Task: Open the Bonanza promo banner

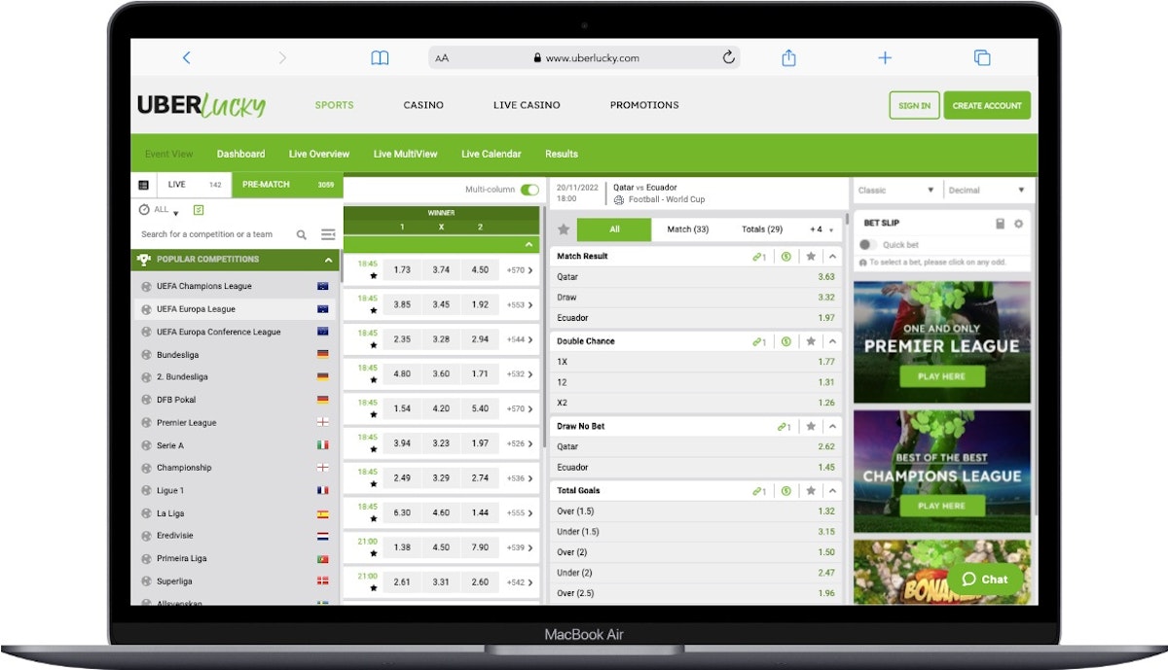Action: 941,572
